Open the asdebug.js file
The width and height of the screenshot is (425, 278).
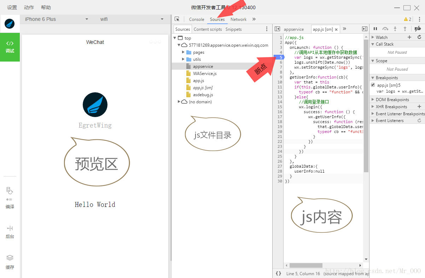coord(203,94)
